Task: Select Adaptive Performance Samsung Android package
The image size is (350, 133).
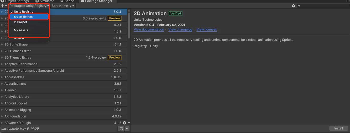Action: 64,71
